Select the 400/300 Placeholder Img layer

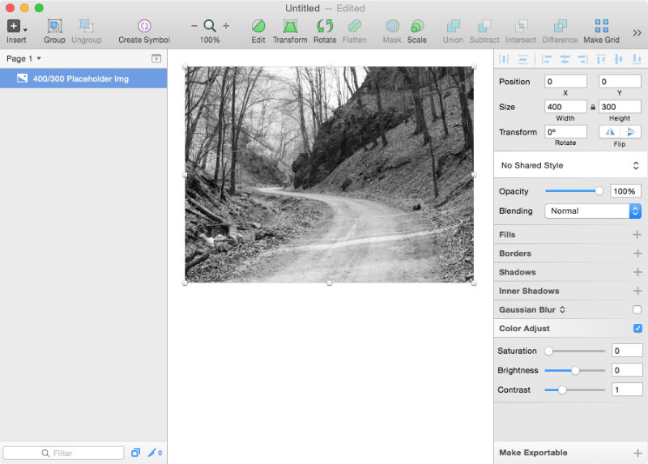click(81, 79)
